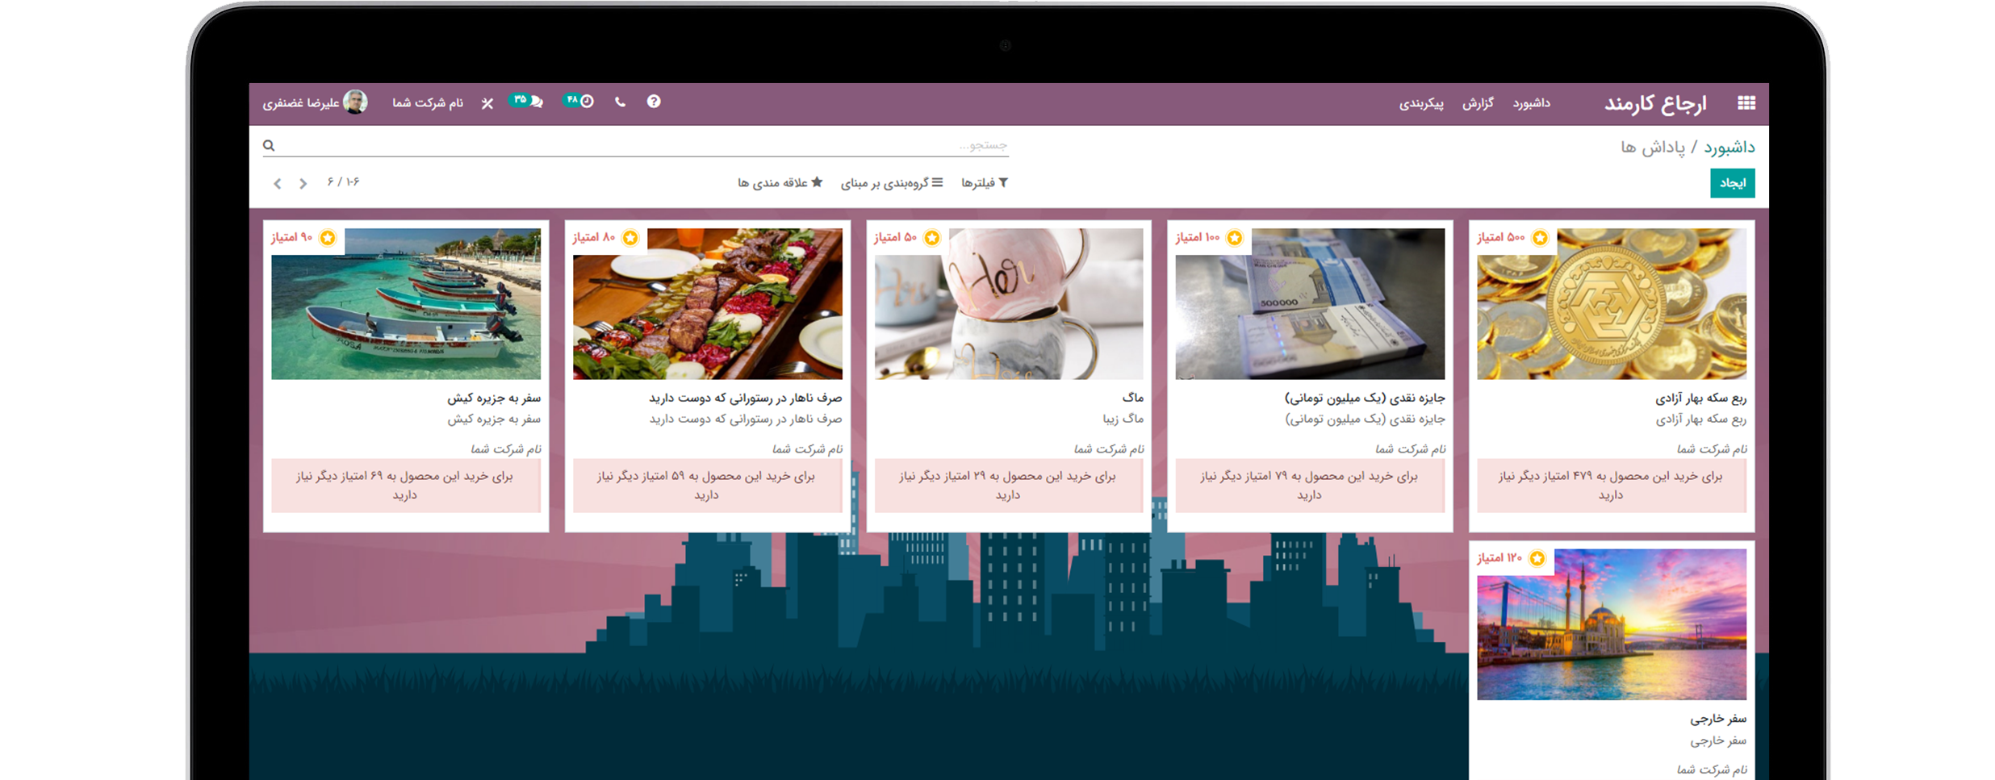
Task: Open the activities clock icon with badge
Action: [x=579, y=101]
